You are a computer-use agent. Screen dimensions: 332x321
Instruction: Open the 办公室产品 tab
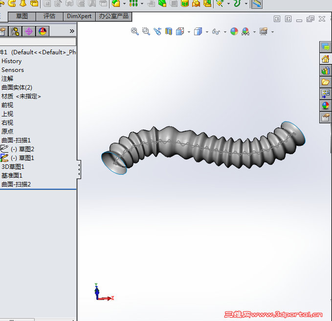click(114, 16)
